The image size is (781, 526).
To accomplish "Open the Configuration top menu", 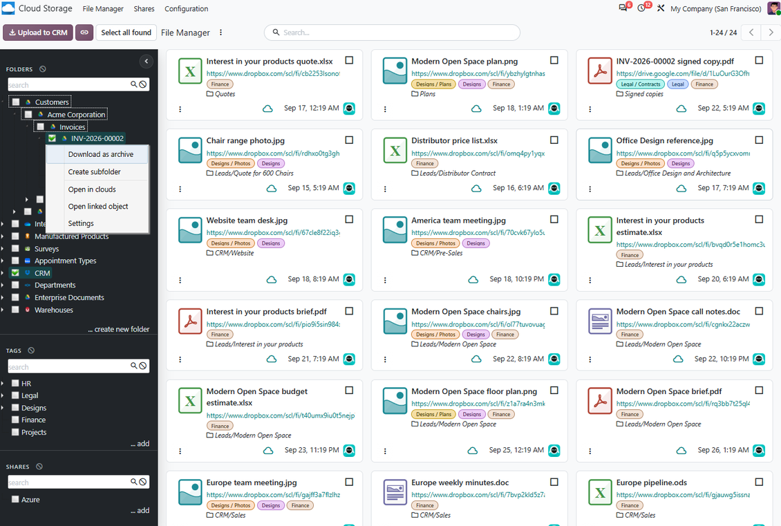I will pyautogui.click(x=187, y=8).
